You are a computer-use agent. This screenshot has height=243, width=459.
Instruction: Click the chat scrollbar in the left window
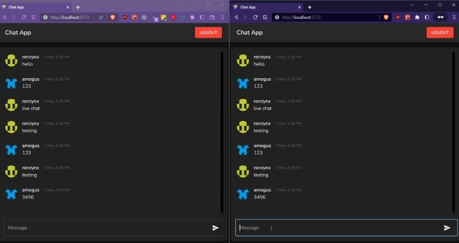tap(222, 132)
